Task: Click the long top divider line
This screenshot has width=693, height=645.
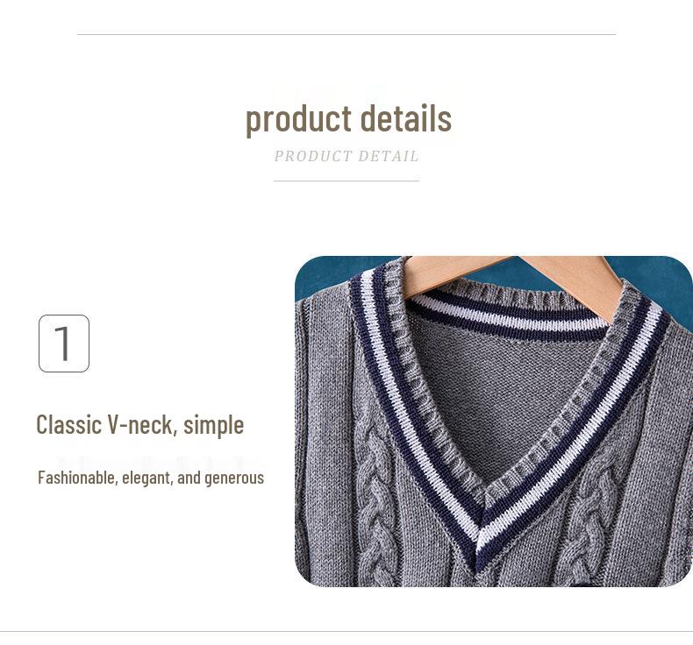Action: point(346,34)
